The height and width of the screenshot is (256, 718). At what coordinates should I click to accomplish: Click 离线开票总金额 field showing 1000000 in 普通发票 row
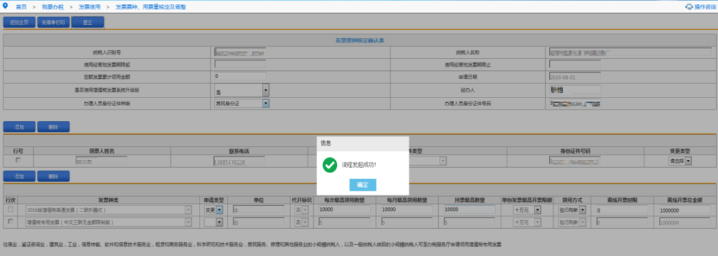[x=685, y=210]
